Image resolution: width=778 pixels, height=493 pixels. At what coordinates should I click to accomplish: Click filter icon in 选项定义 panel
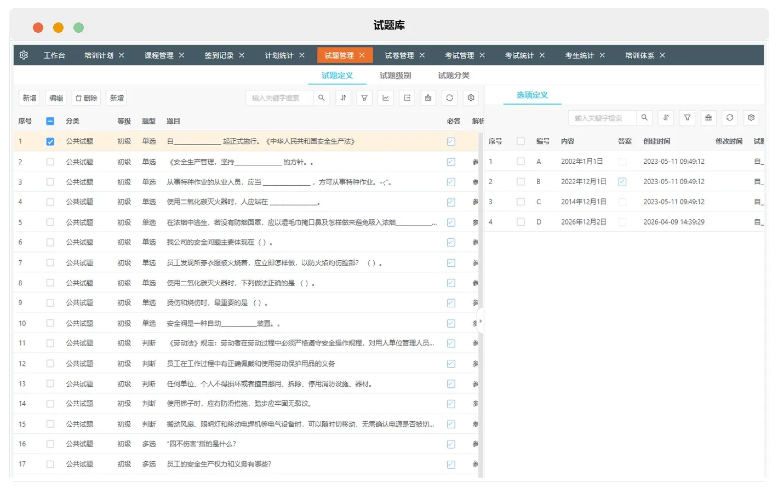[x=687, y=118]
